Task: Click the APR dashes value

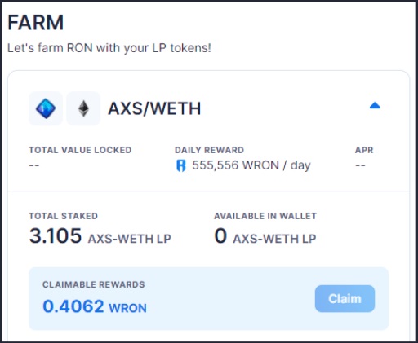Action: point(360,165)
